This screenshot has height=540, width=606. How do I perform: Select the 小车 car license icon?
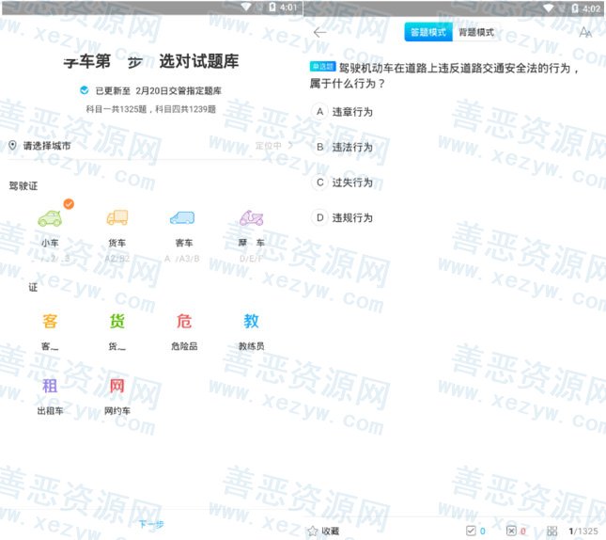(x=50, y=219)
